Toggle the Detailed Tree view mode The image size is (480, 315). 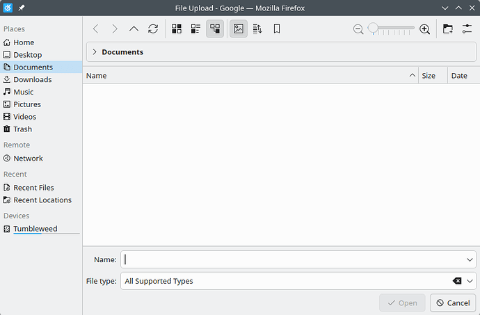(215, 29)
